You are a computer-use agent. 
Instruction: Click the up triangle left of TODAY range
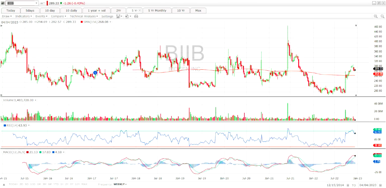(4, 184)
